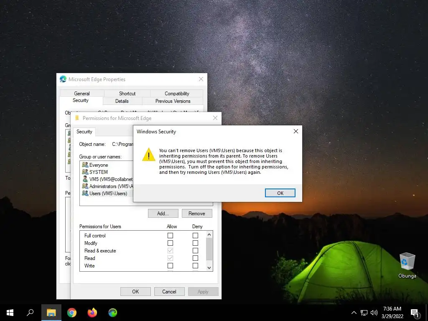Open taskbar search magnifier

coord(30,313)
